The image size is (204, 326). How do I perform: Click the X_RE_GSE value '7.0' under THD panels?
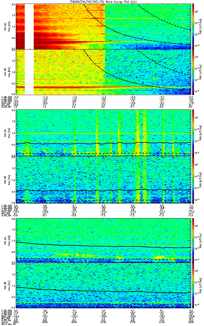point(191,205)
